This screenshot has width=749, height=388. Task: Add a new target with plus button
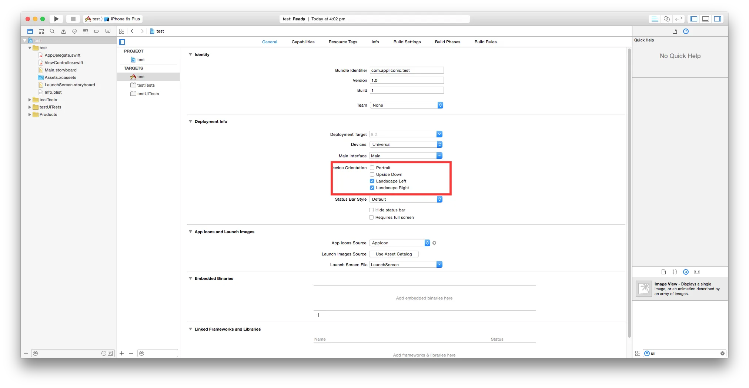[x=121, y=354]
